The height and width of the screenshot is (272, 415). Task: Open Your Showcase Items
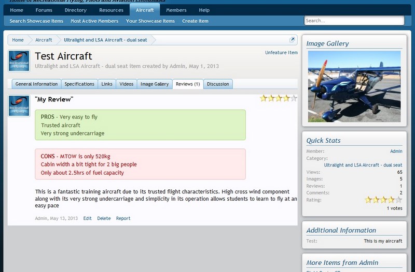(150, 21)
